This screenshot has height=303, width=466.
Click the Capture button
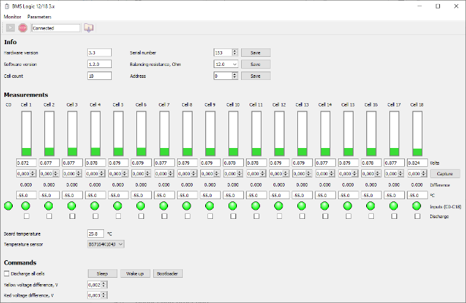point(445,174)
